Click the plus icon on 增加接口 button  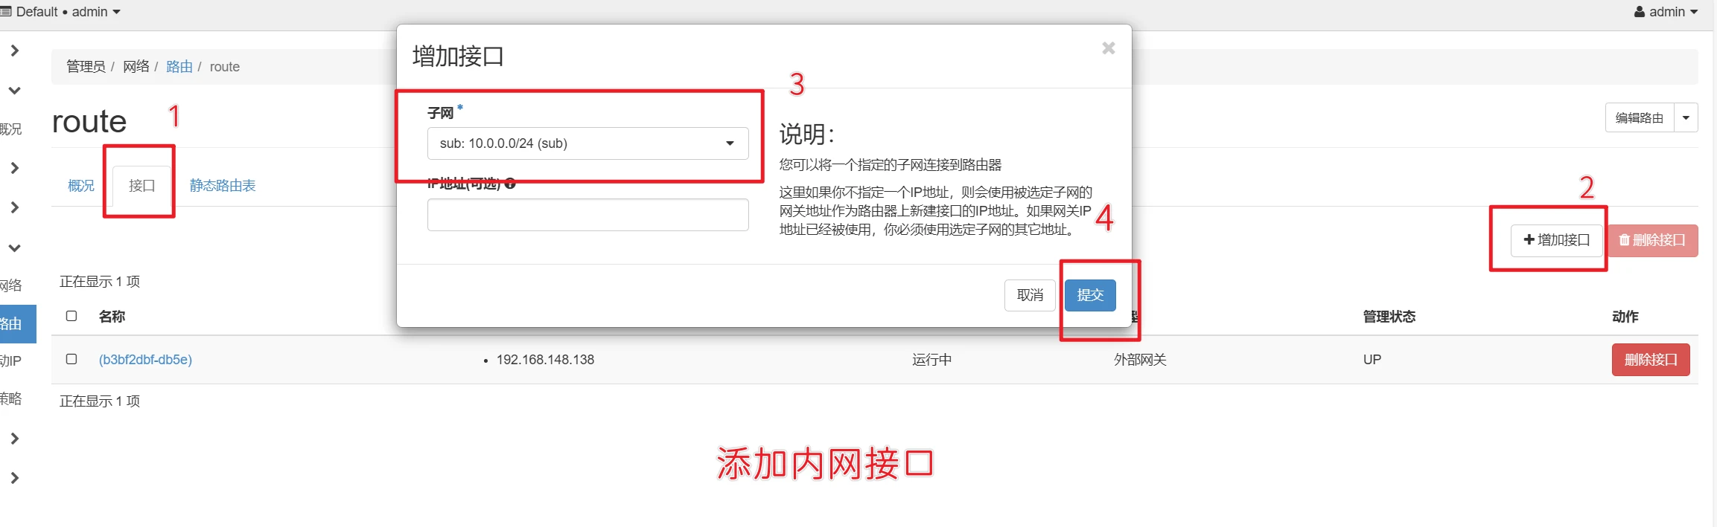pos(1529,239)
